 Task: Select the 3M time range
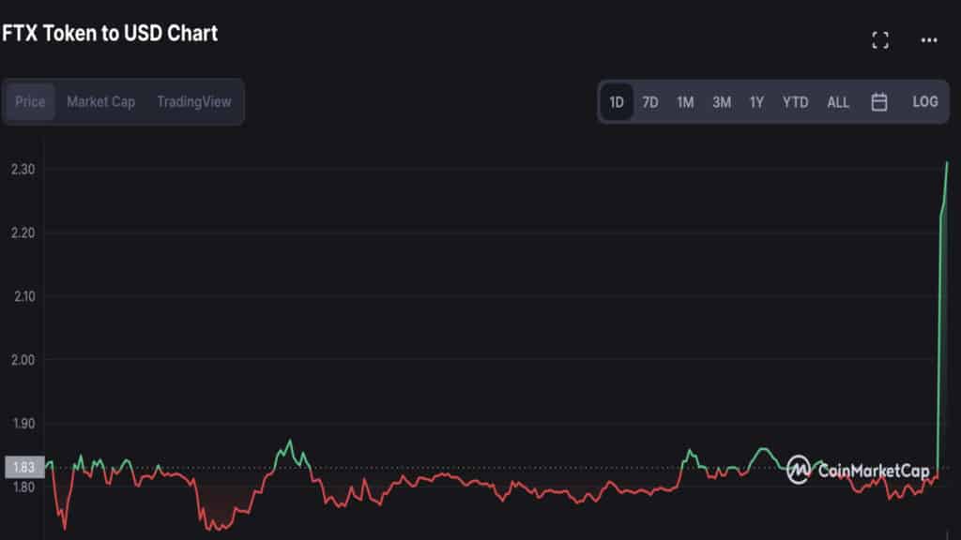point(722,102)
